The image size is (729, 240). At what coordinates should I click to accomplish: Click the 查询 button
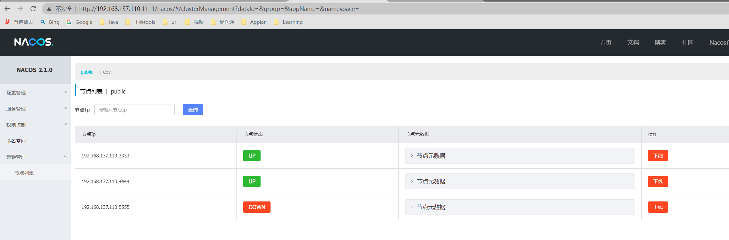[193, 110]
